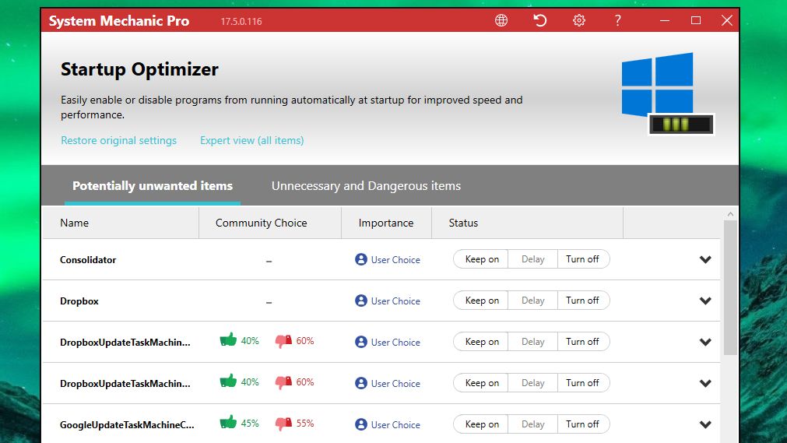Expand the Dropbox row details chevron
Viewport: 787px width, 443px height.
[x=705, y=301]
